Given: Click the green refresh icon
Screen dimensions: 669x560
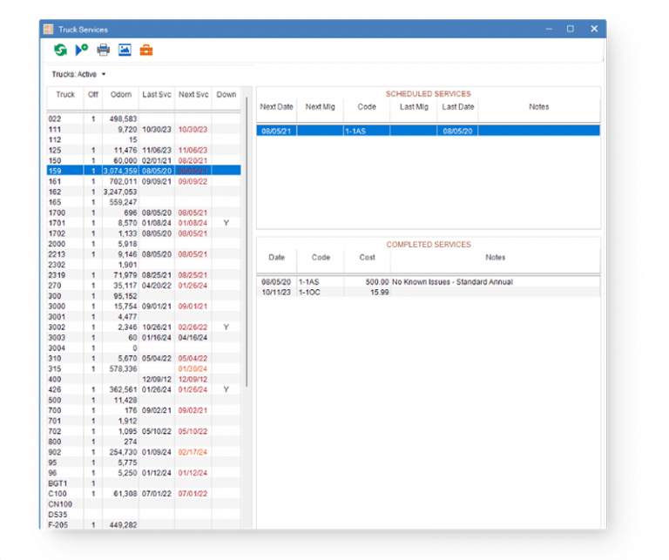Looking at the screenshot, I should point(60,51).
